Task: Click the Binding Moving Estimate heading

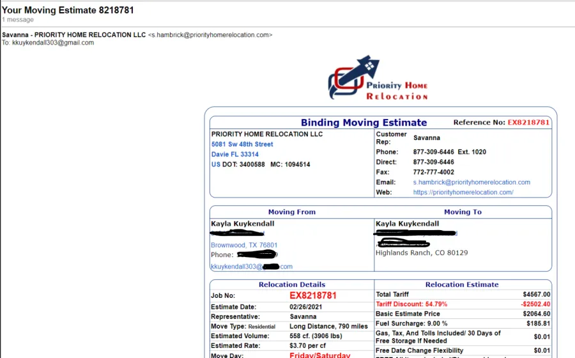Action: coord(364,123)
